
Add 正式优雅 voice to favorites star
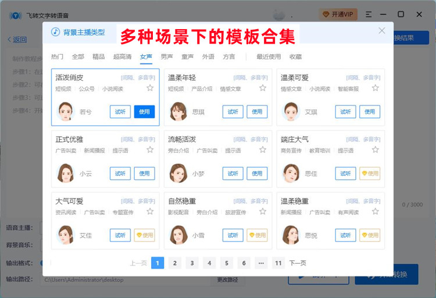(150, 150)
